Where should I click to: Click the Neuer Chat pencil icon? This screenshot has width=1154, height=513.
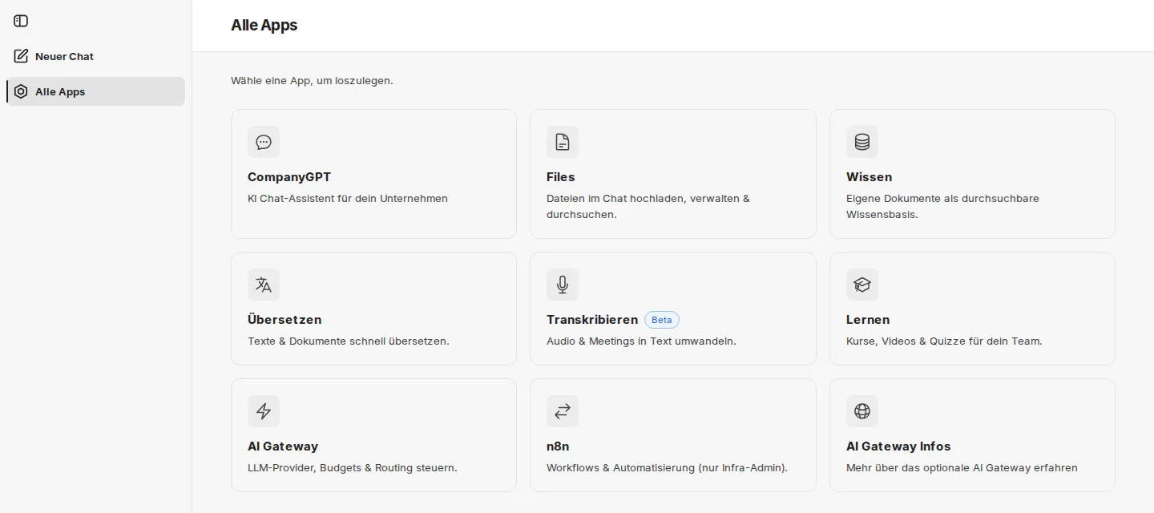click(x=21, y=56)
